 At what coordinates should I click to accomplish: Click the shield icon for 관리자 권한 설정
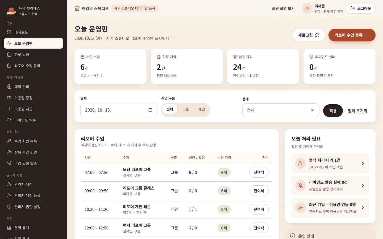(x=9, y=207)
